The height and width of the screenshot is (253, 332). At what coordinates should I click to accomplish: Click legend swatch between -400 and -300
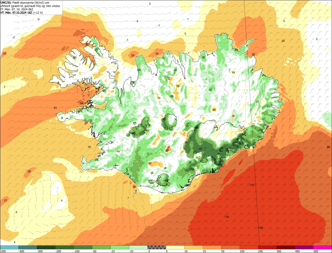coord(28,247)
